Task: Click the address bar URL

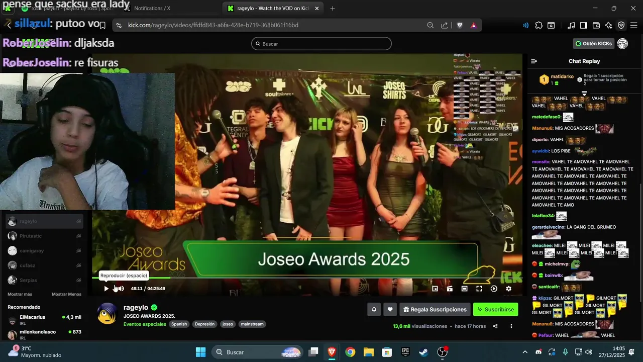Action: [x=213, y=25]
